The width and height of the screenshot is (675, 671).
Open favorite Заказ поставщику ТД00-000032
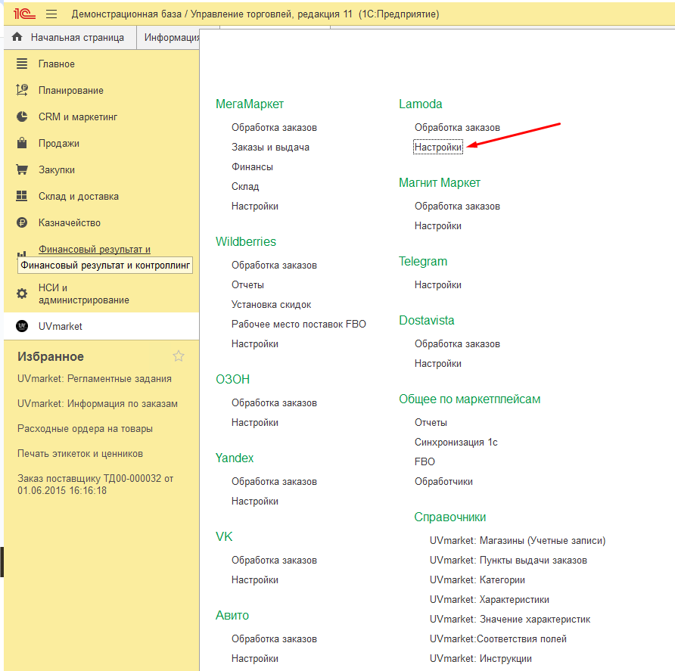tap(95, 485)
